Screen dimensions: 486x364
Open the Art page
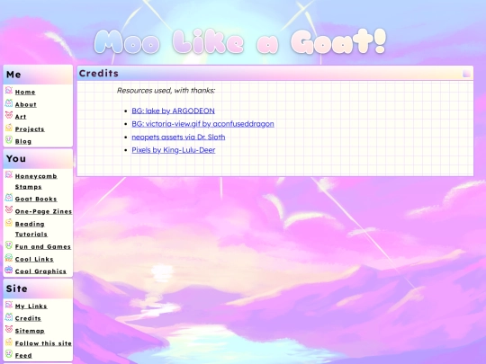pos(21,117)
